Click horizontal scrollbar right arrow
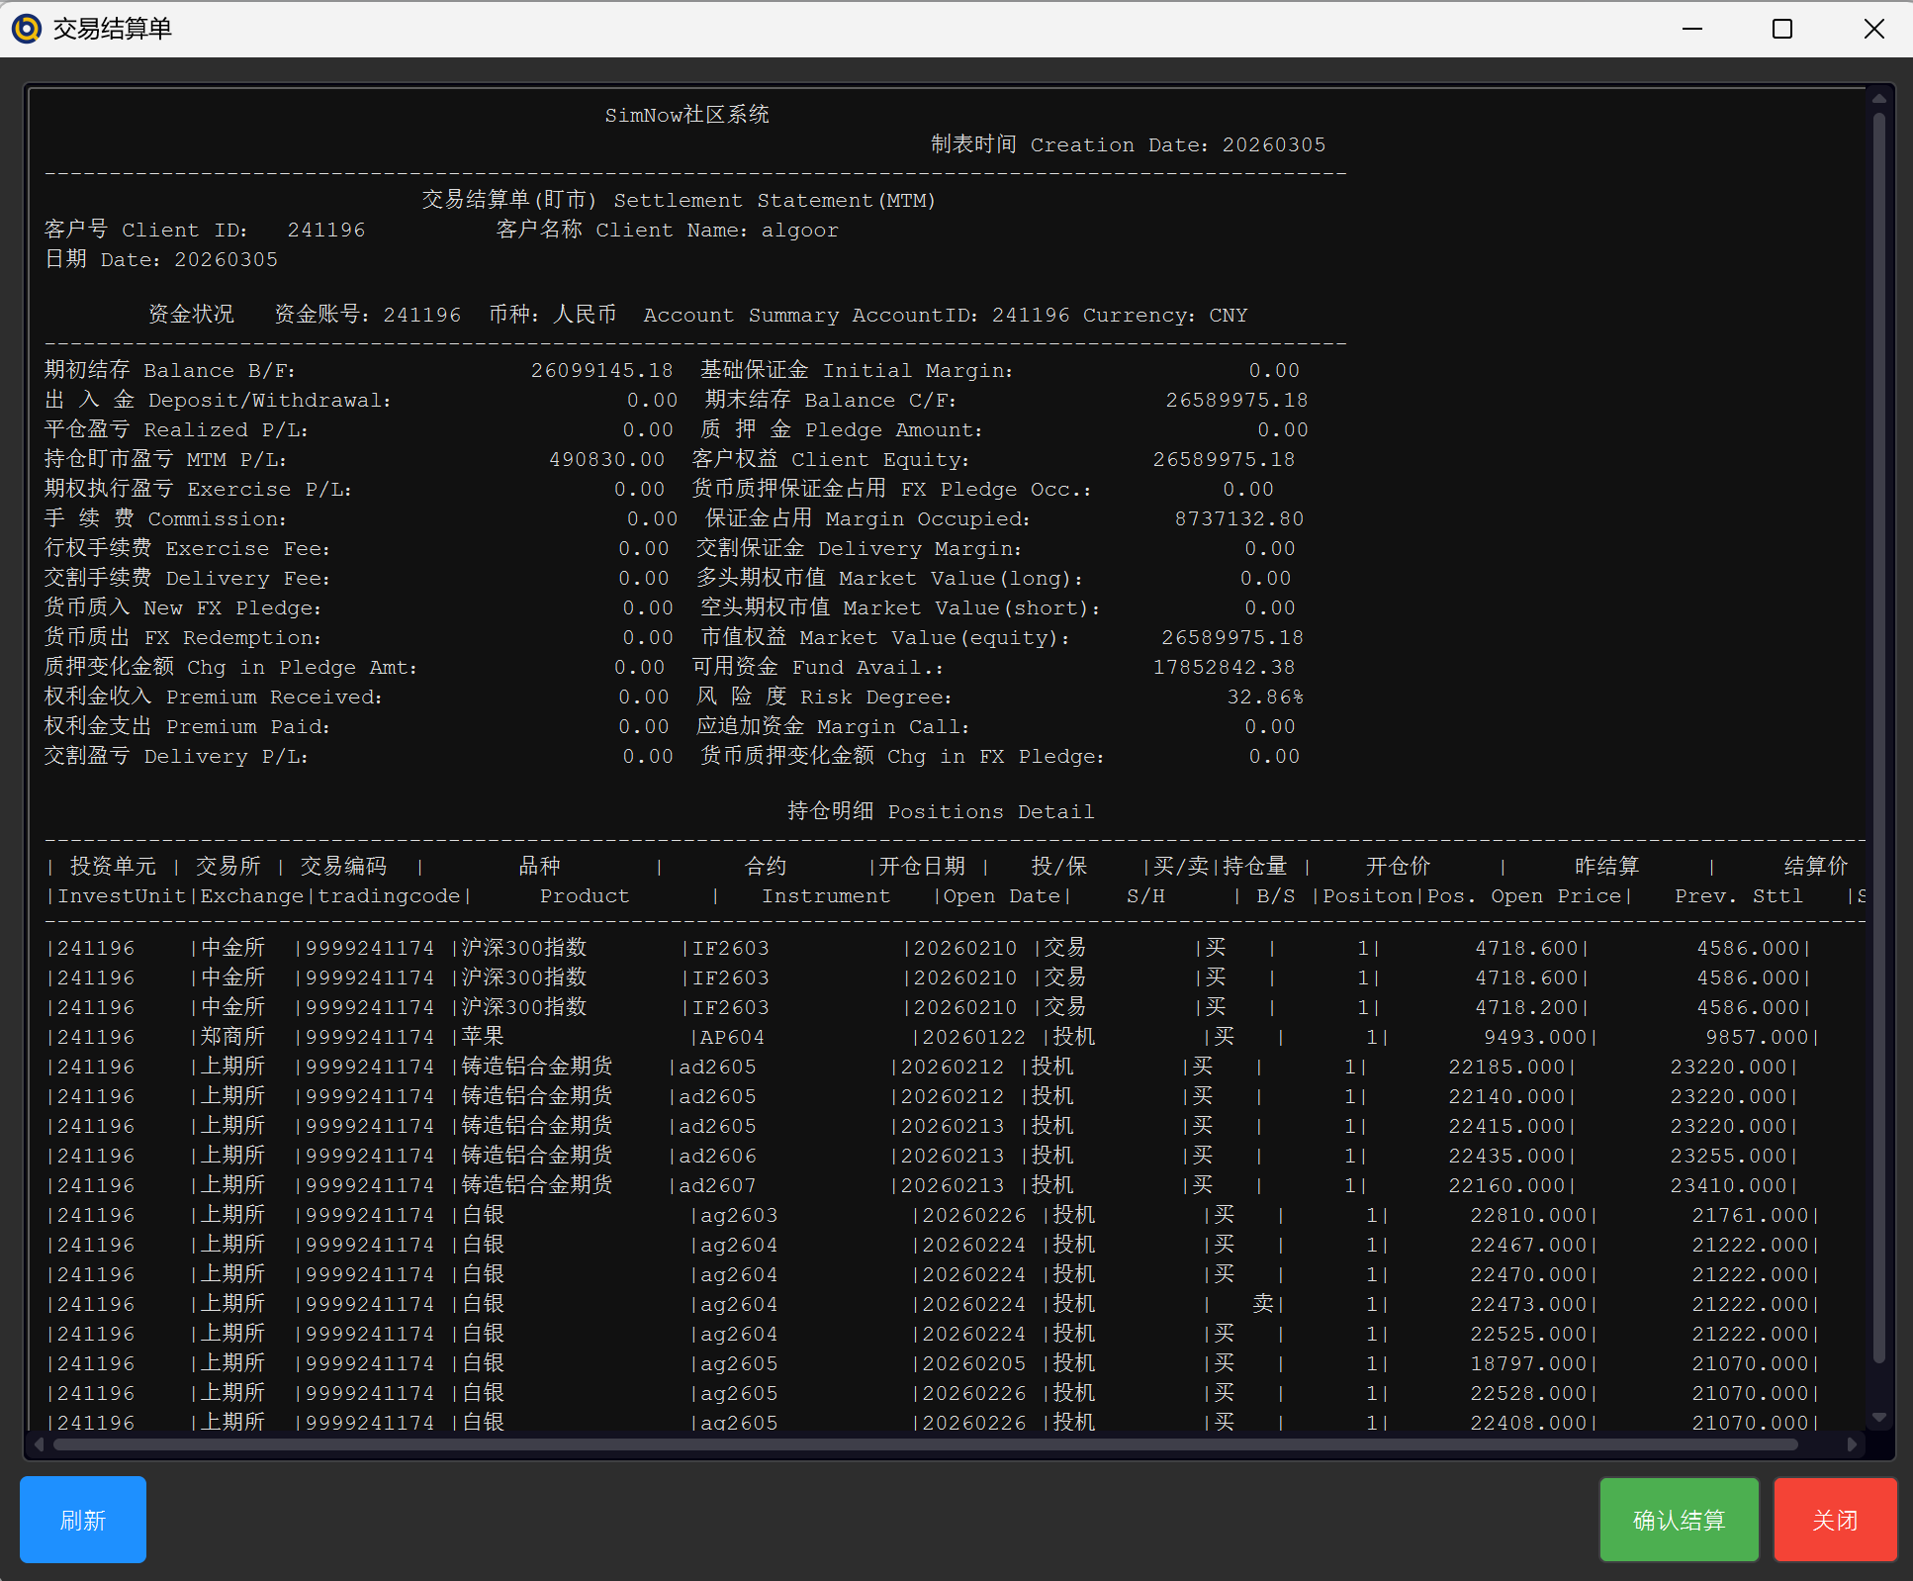 (x=1852, y=1444)
